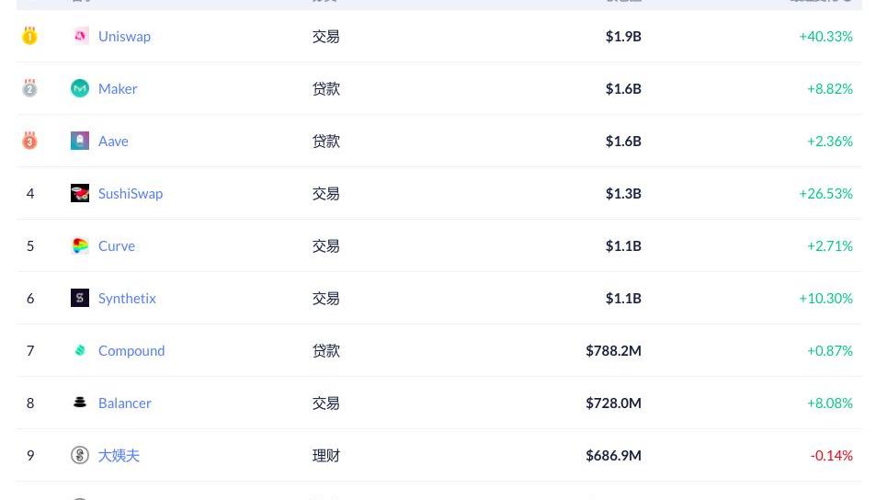Open the SushiSwap project link
876x500 pixels.
point(131,193)
